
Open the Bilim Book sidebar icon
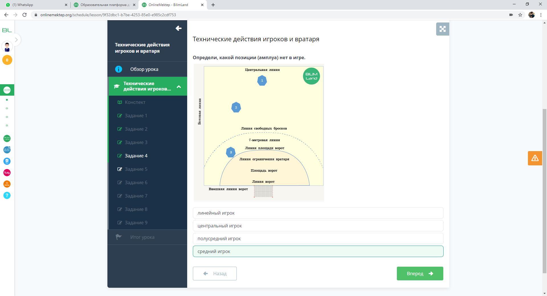[7, 150]
